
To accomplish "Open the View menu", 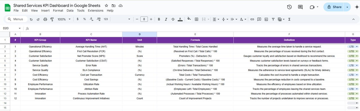I will pos(34,10).
